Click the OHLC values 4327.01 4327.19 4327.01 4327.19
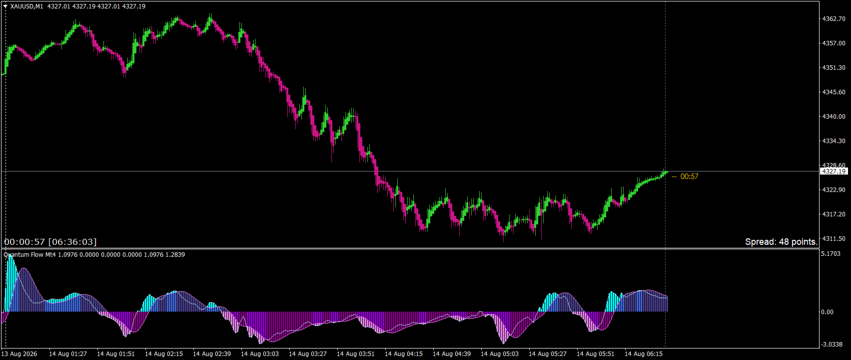 pos(96,6)
